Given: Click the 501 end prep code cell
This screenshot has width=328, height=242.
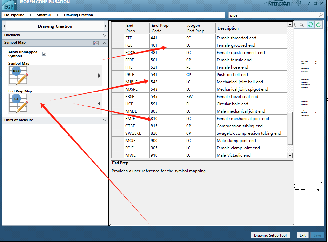Looking at the screenshot, I should point(167,60).
